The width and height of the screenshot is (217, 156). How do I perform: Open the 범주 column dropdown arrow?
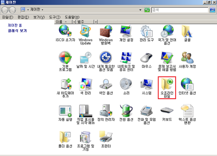tap(96, 22)
